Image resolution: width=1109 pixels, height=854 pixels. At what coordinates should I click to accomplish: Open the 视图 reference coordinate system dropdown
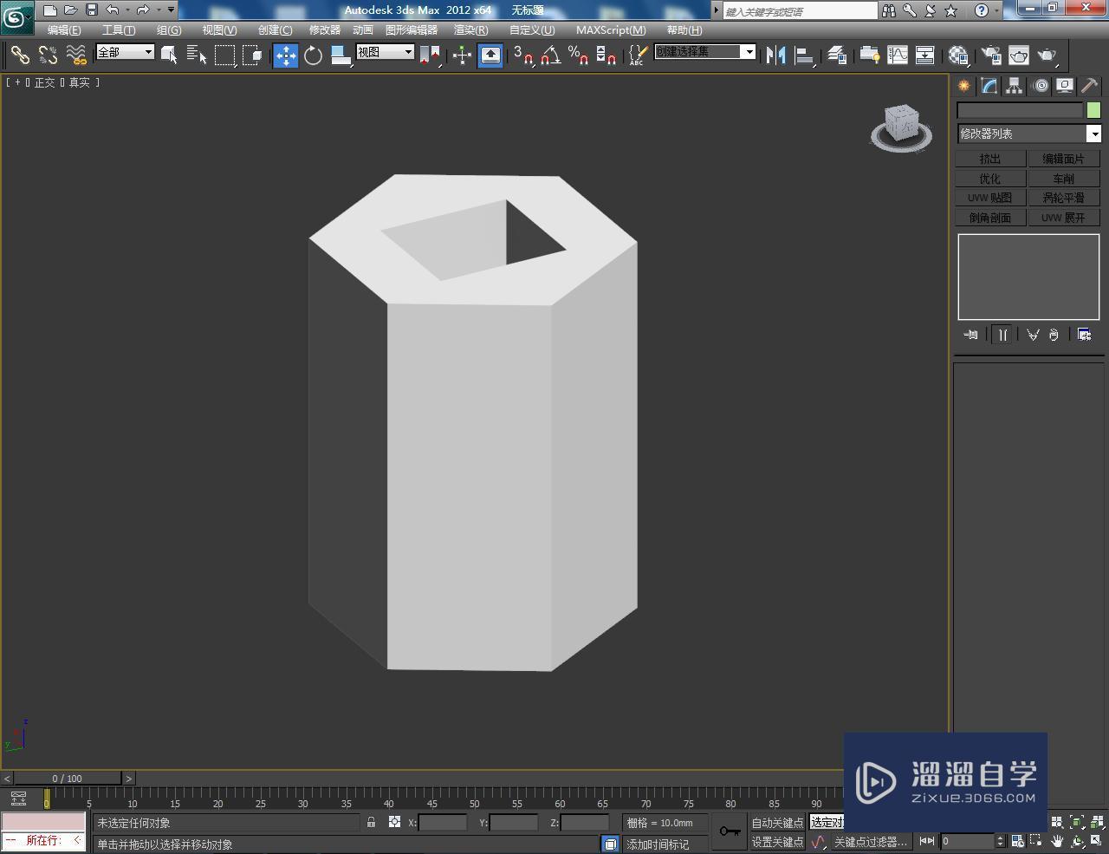pos(384,51)
